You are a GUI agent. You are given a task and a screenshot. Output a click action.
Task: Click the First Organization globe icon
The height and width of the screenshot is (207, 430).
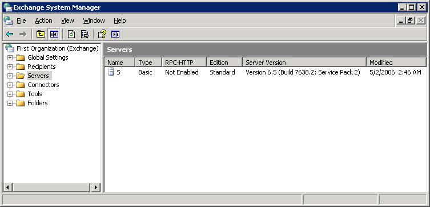(10, 48)
